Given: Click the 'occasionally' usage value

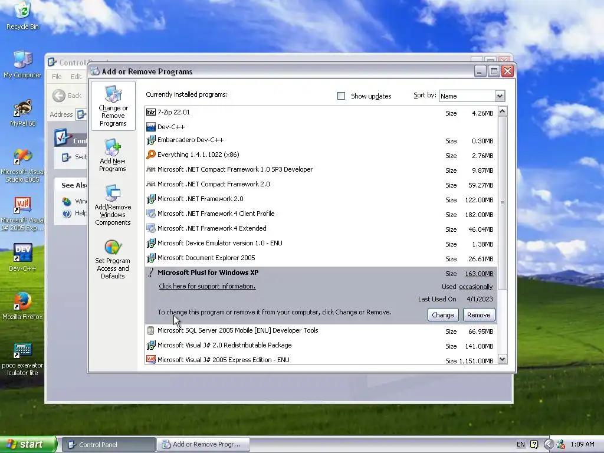Looking at the screenshot, I should [476, 287].
